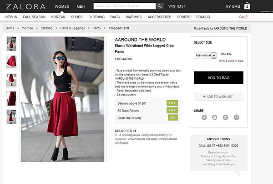Open SALE menu

point(243,17)
